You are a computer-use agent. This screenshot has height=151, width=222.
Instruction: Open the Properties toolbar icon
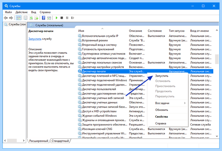tap(26, 18)
